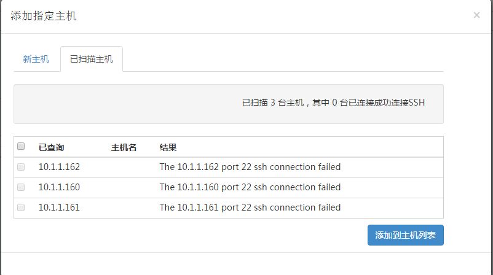Toggle the select-all checkbox in table header
Viewport: 493px width, 275px height.
point(21,147)
